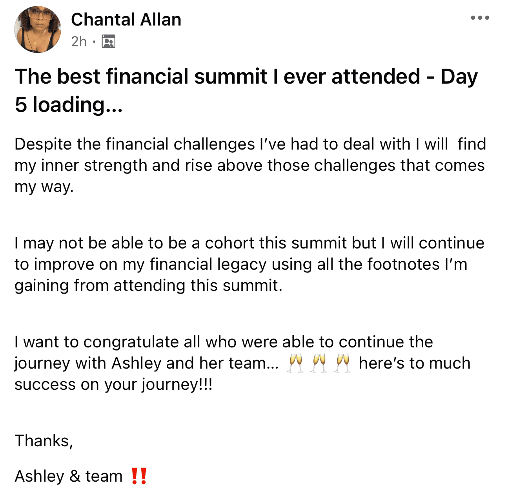Click the text 'here's to much'
This screenshot has height=495, width=506.
point(415,363)
